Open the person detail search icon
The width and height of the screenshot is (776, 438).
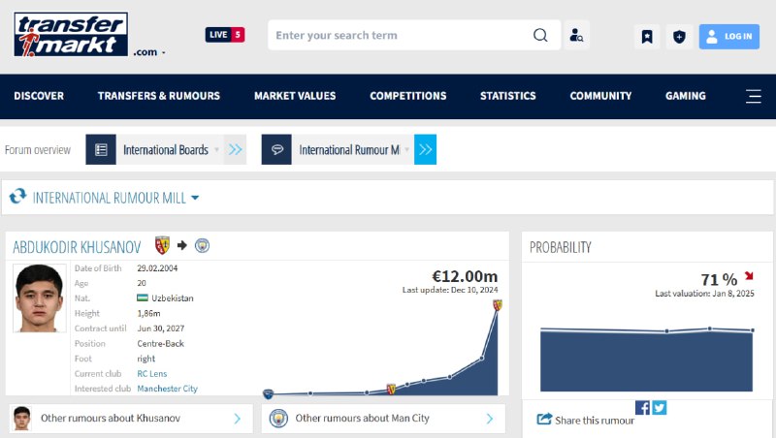[x=576, y=35]
